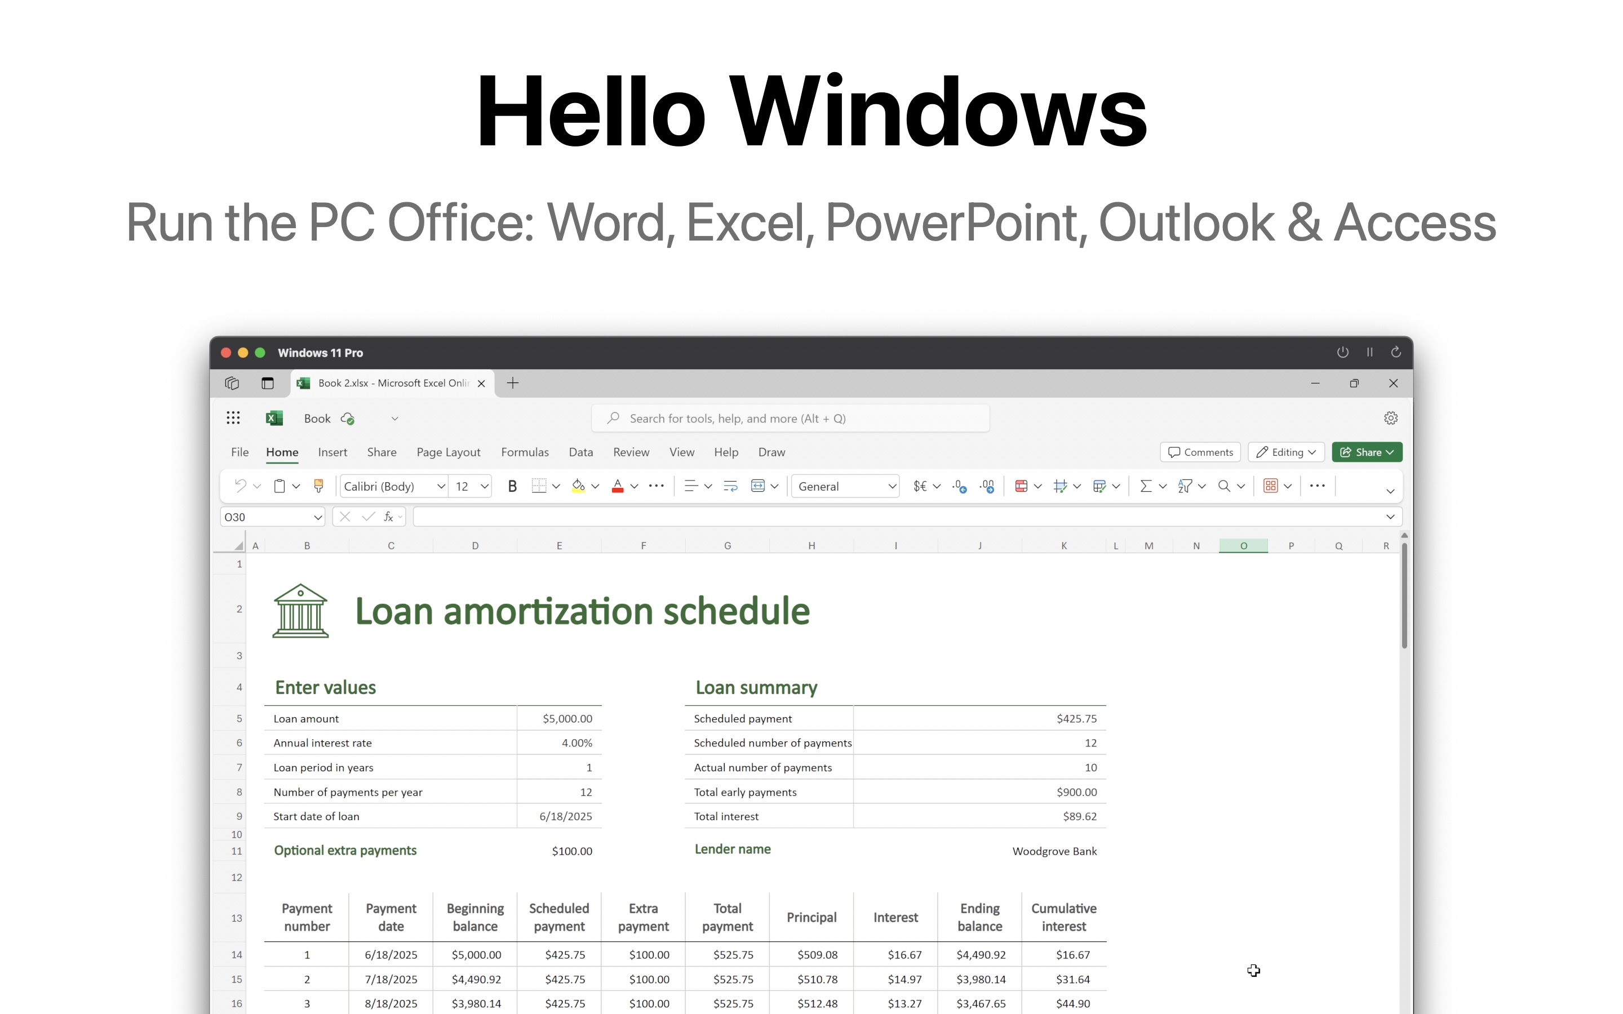Switch to the Data tab

(x=581, y=452)
